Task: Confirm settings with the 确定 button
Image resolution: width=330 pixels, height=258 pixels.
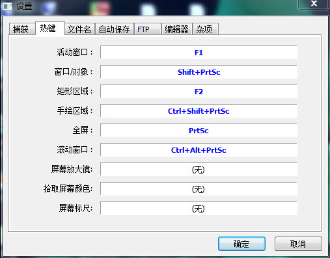Action: [241, 244]
